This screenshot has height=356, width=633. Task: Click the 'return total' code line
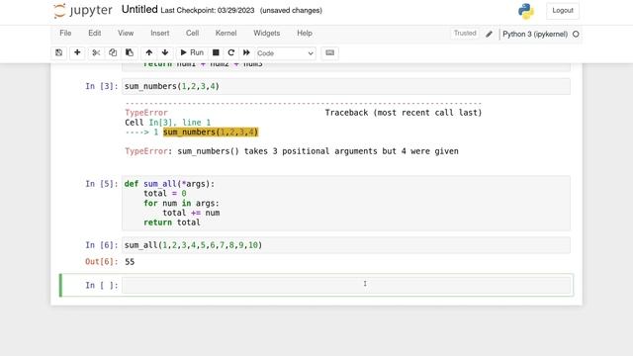[172, 222]
